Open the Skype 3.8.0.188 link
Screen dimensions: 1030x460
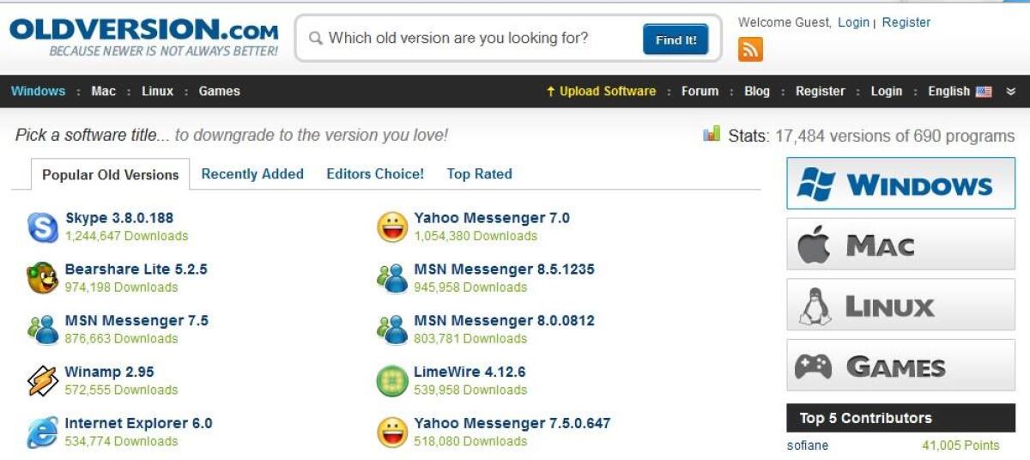pyautogui.click(x=119, y=218)
